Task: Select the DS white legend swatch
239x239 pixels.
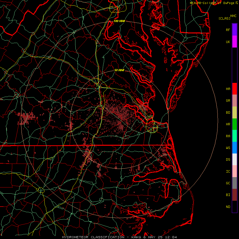Action: [234, 159]
